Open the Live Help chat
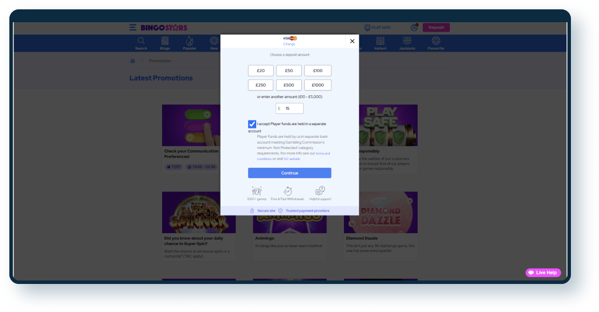Image resolution: width=599 pixels, height=312 pixels. [543, 273]
